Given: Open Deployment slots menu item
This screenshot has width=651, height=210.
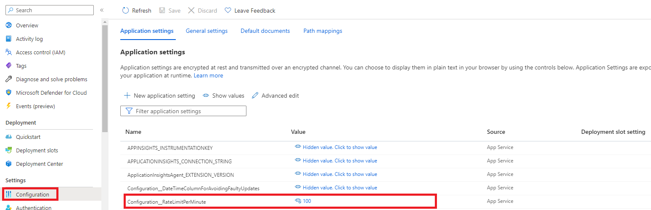Looking at the screenshot, I should click(37, 150).
